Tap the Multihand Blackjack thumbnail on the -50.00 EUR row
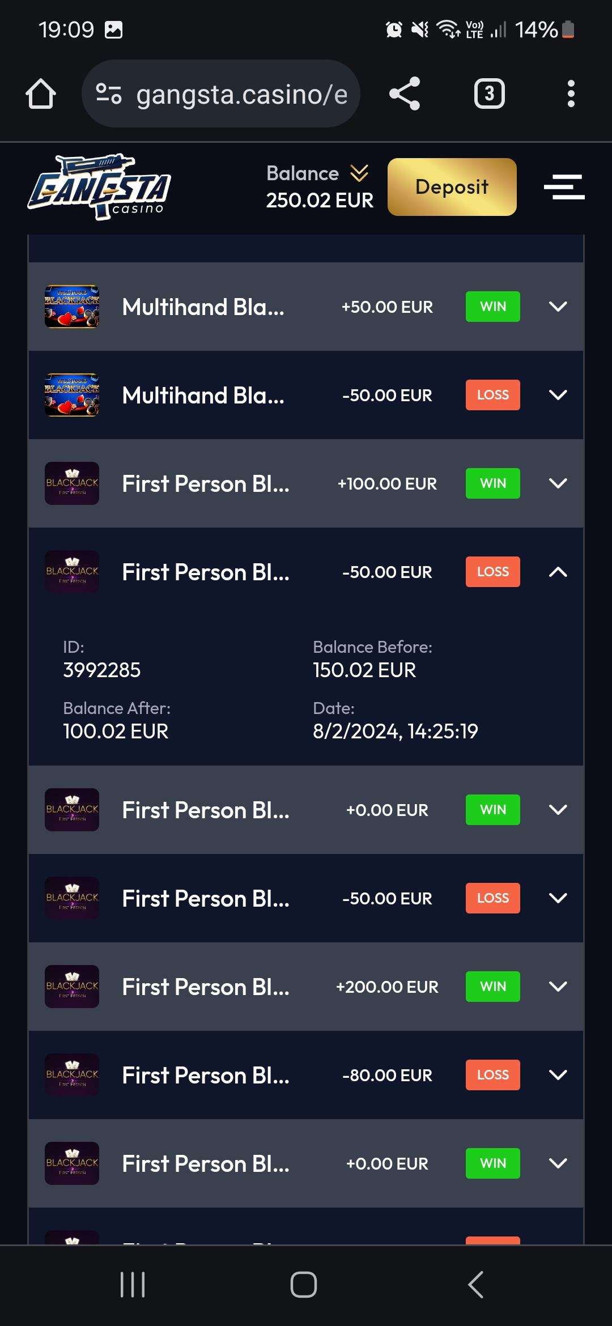612x1326 pixels. pyautogui.click(x=72, y=395)
